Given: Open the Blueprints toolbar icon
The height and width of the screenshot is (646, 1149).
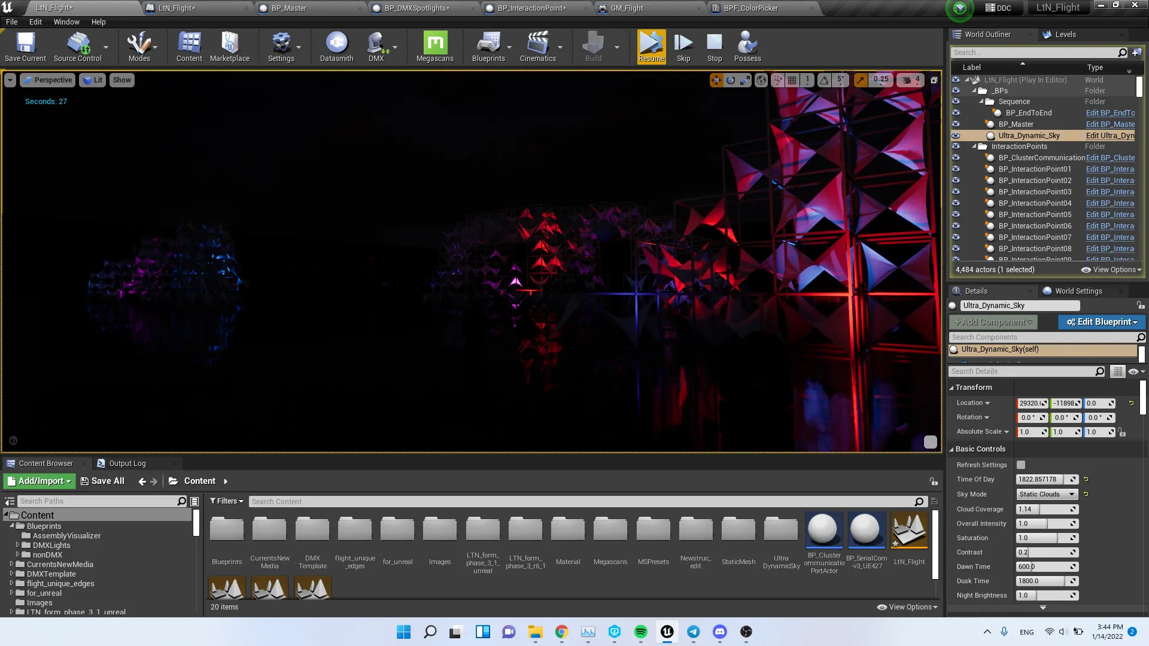Looking at the screenshot, I should coord(488,47).
